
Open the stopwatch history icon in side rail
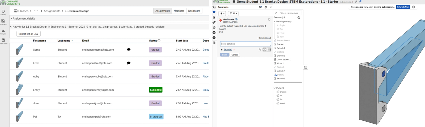click(x=214, y=27)
